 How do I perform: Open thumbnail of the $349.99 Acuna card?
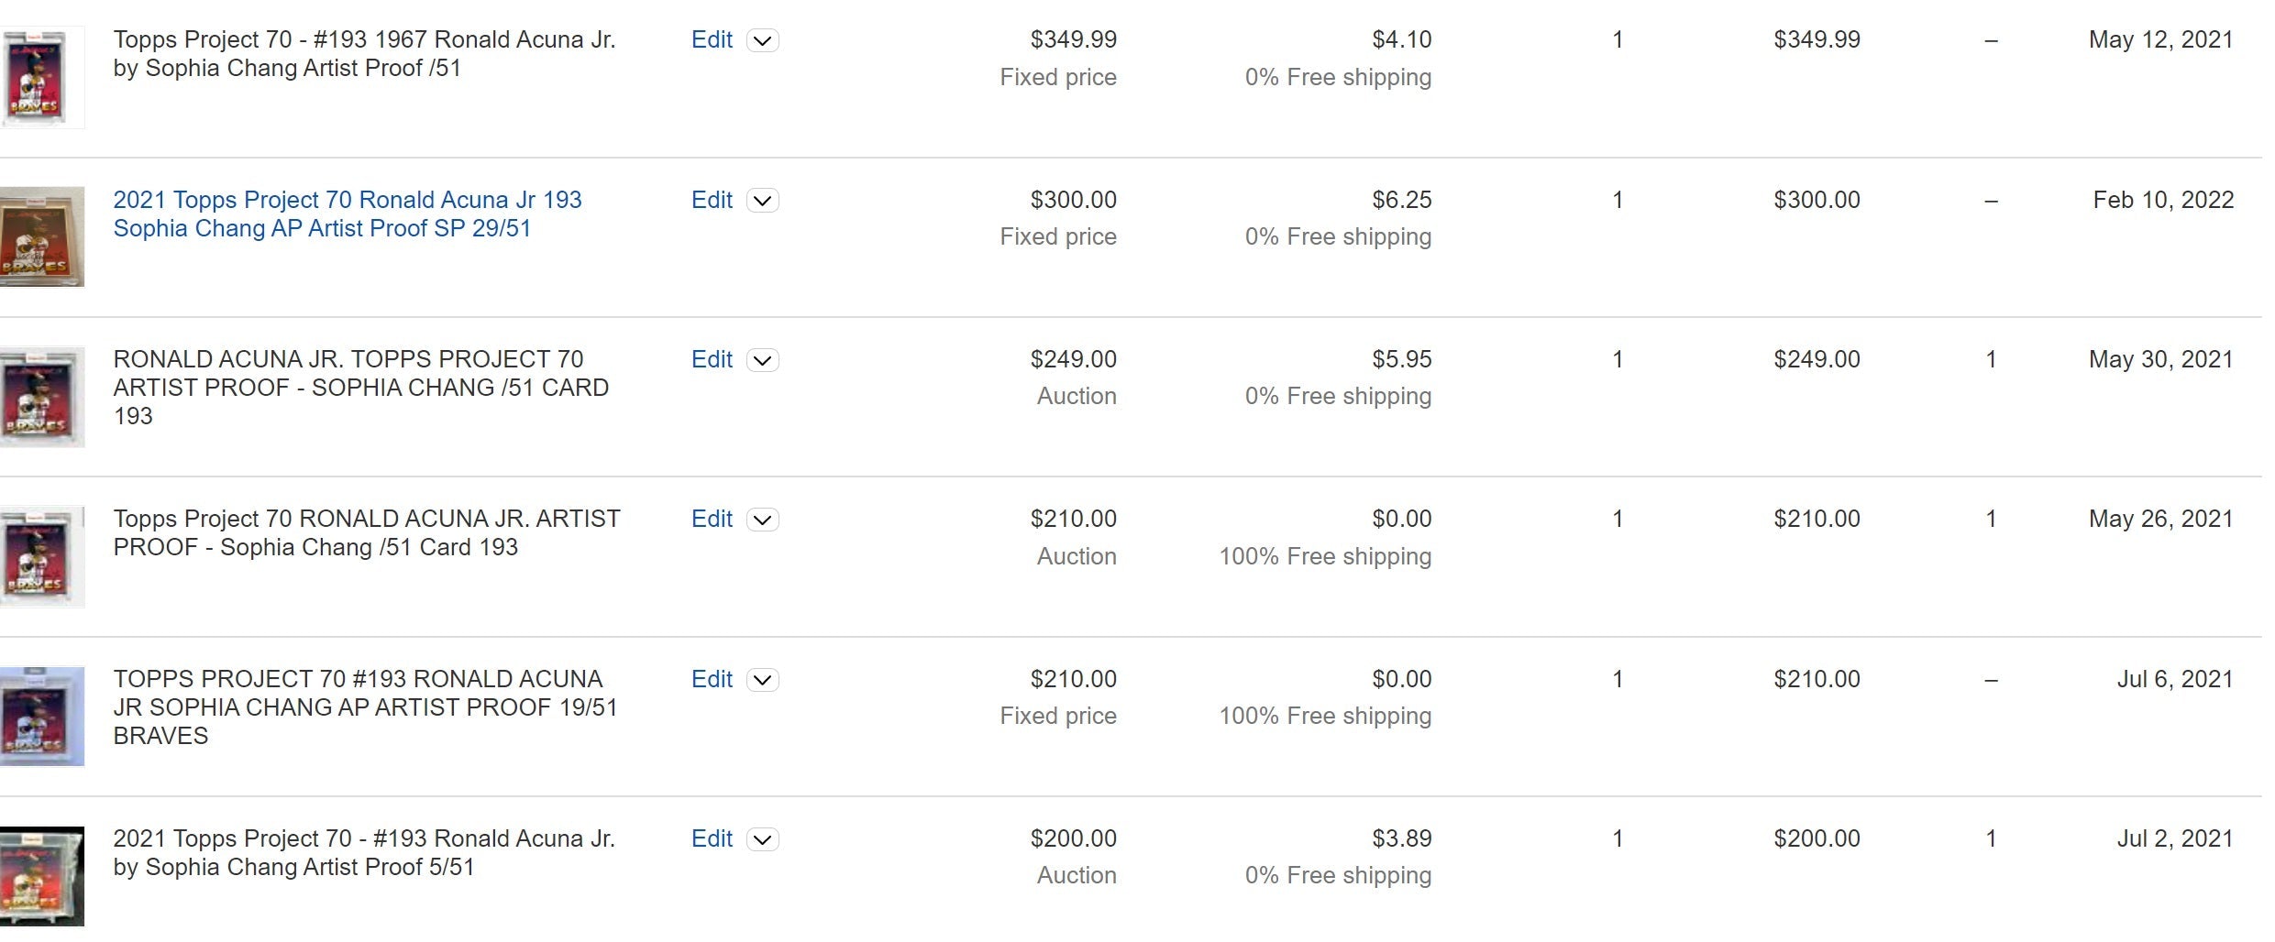click(x=41, y=77)
